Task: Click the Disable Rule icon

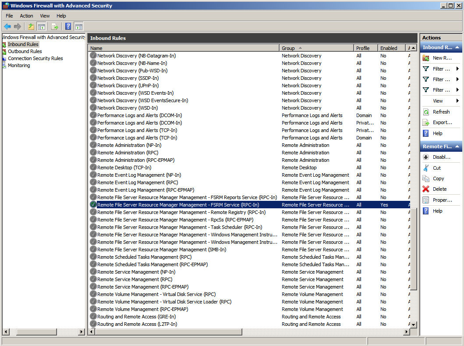Action: tap(426, 157)
